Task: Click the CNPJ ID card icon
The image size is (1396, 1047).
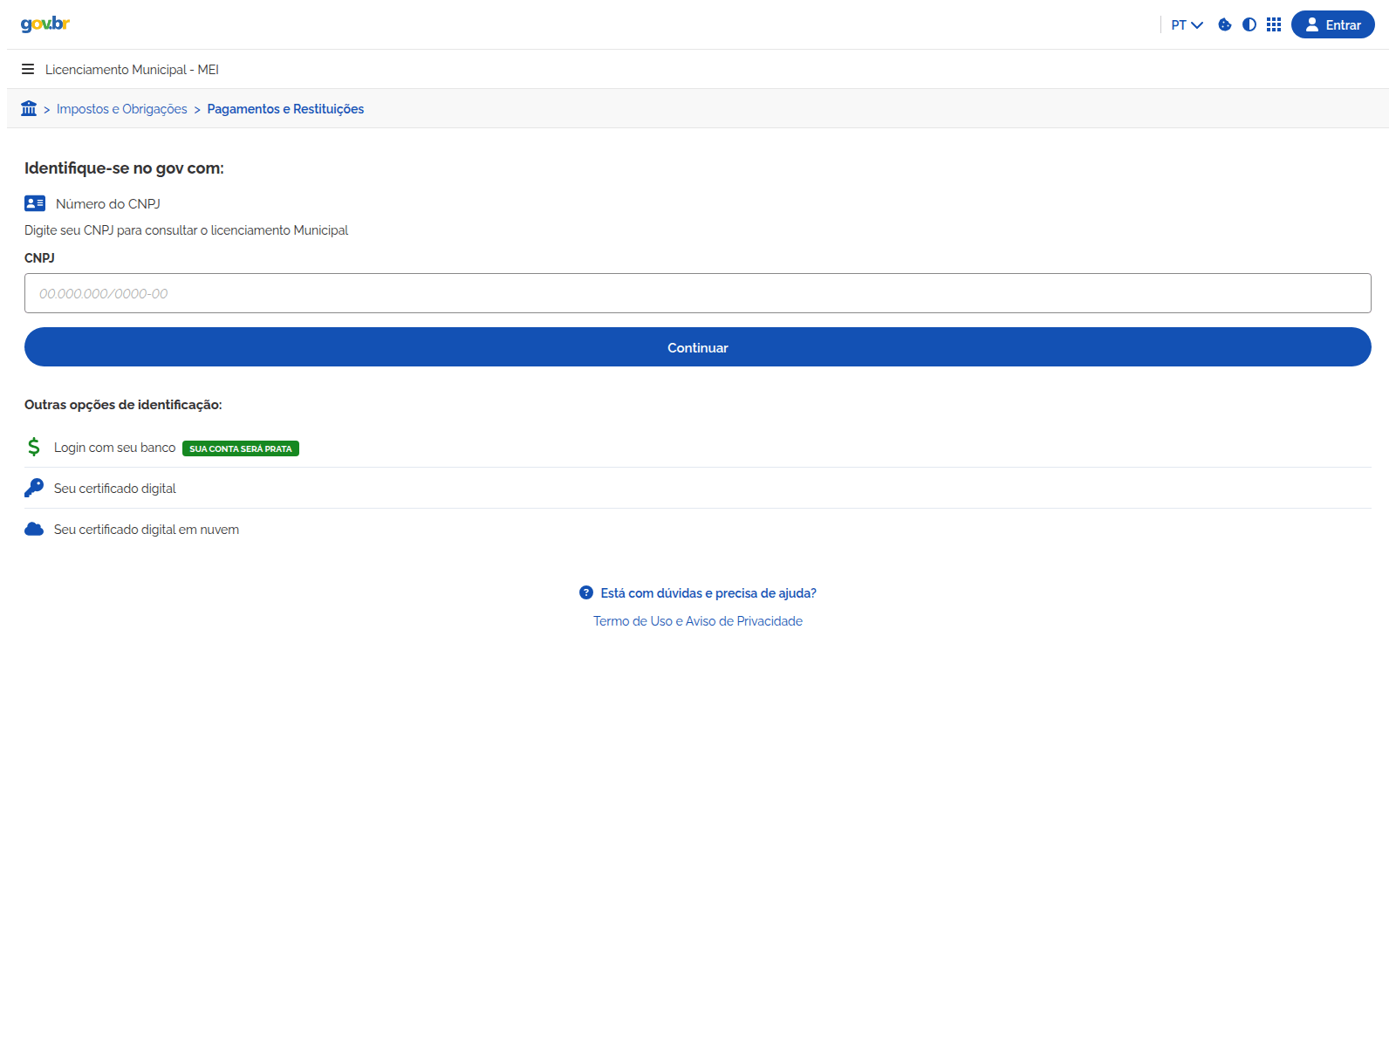Action: pyautogui.click(x=35, y=203)
